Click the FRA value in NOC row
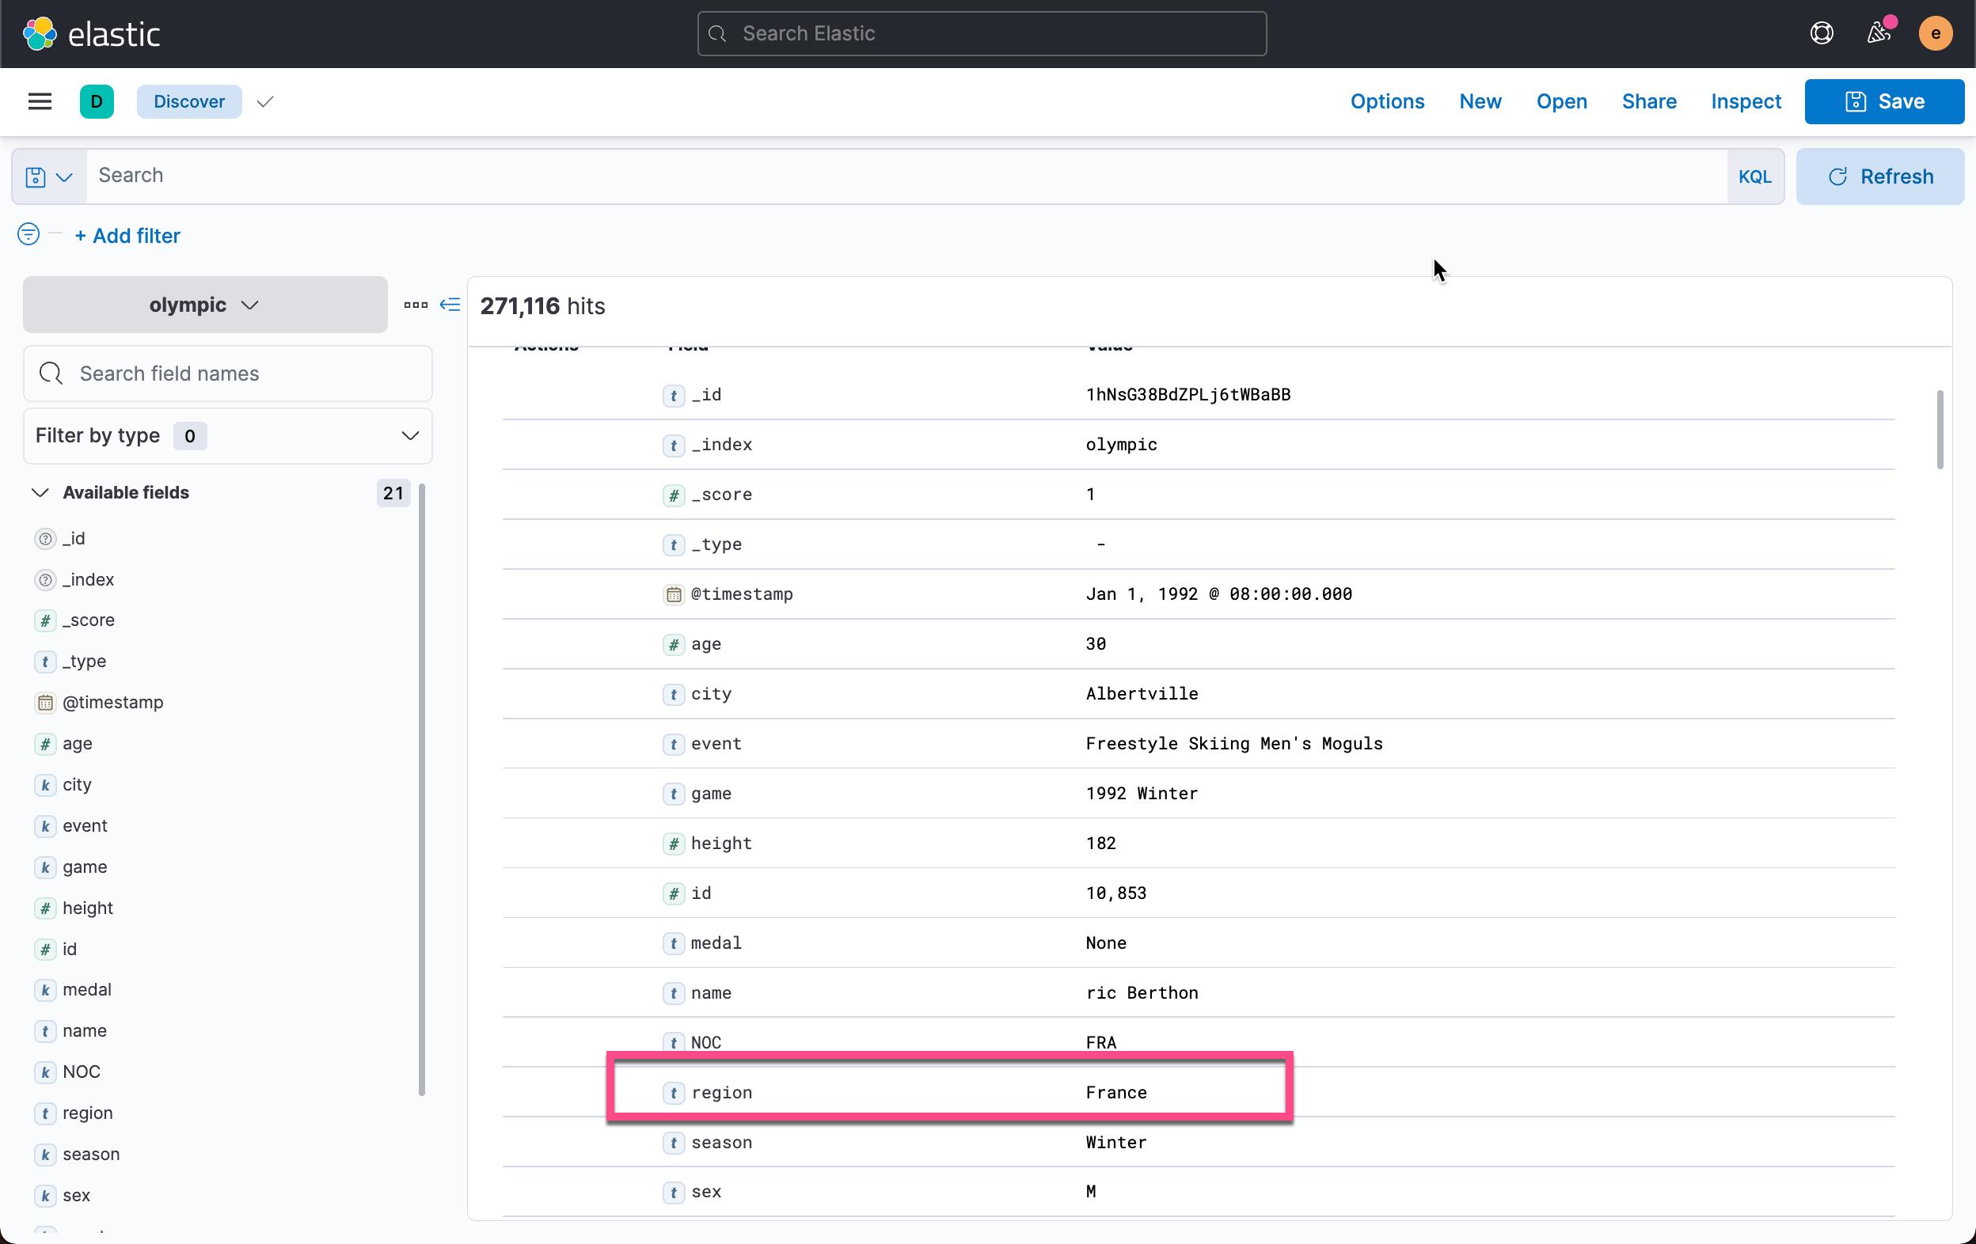The image size is (1976, 1244). tap(1100, 1043)
